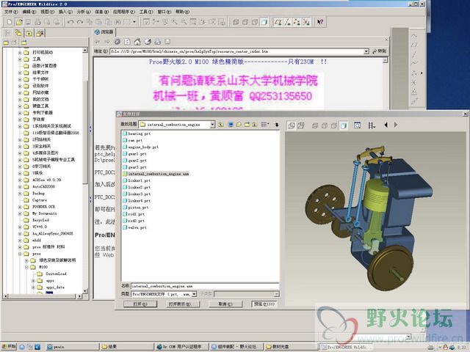Screen dimensions: 470x352
Task: Open the 插入 (Insert) menu
Action: (65, 12)
